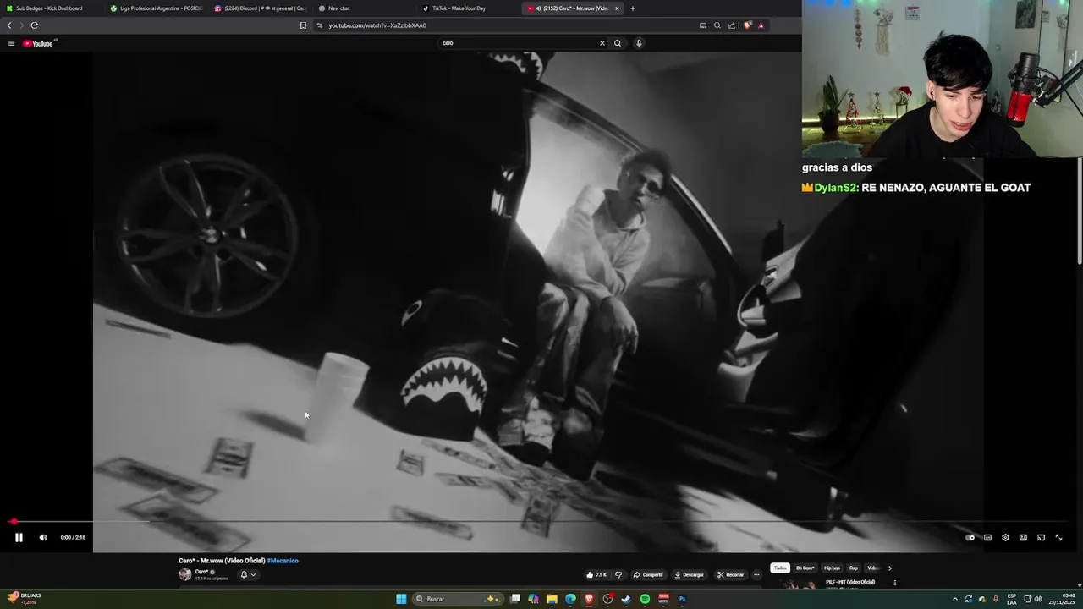Start voice search with microphone icon

(639, 43)
